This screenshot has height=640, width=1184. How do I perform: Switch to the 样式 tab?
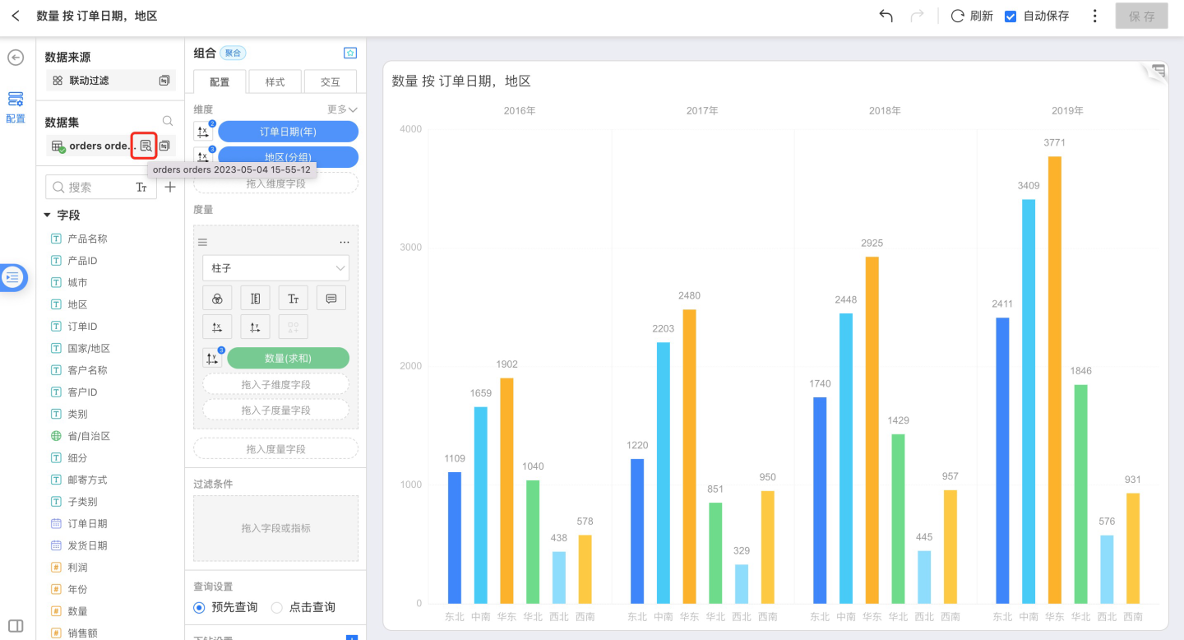[275, 82]
